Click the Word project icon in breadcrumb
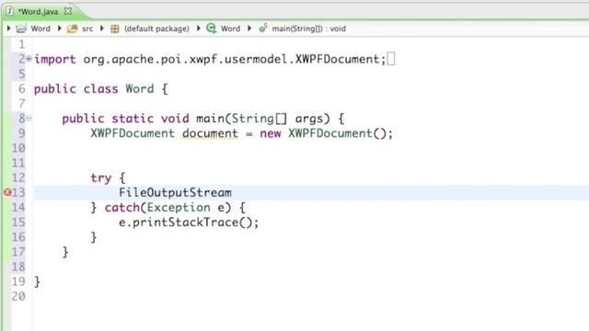Screen dimensions: 589x331 click(x=21, y=29)
